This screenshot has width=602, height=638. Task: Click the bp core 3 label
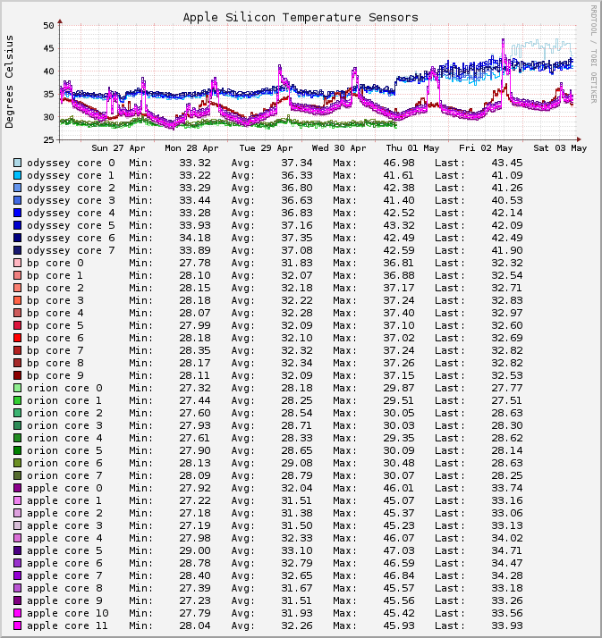(x=55, y=301)
